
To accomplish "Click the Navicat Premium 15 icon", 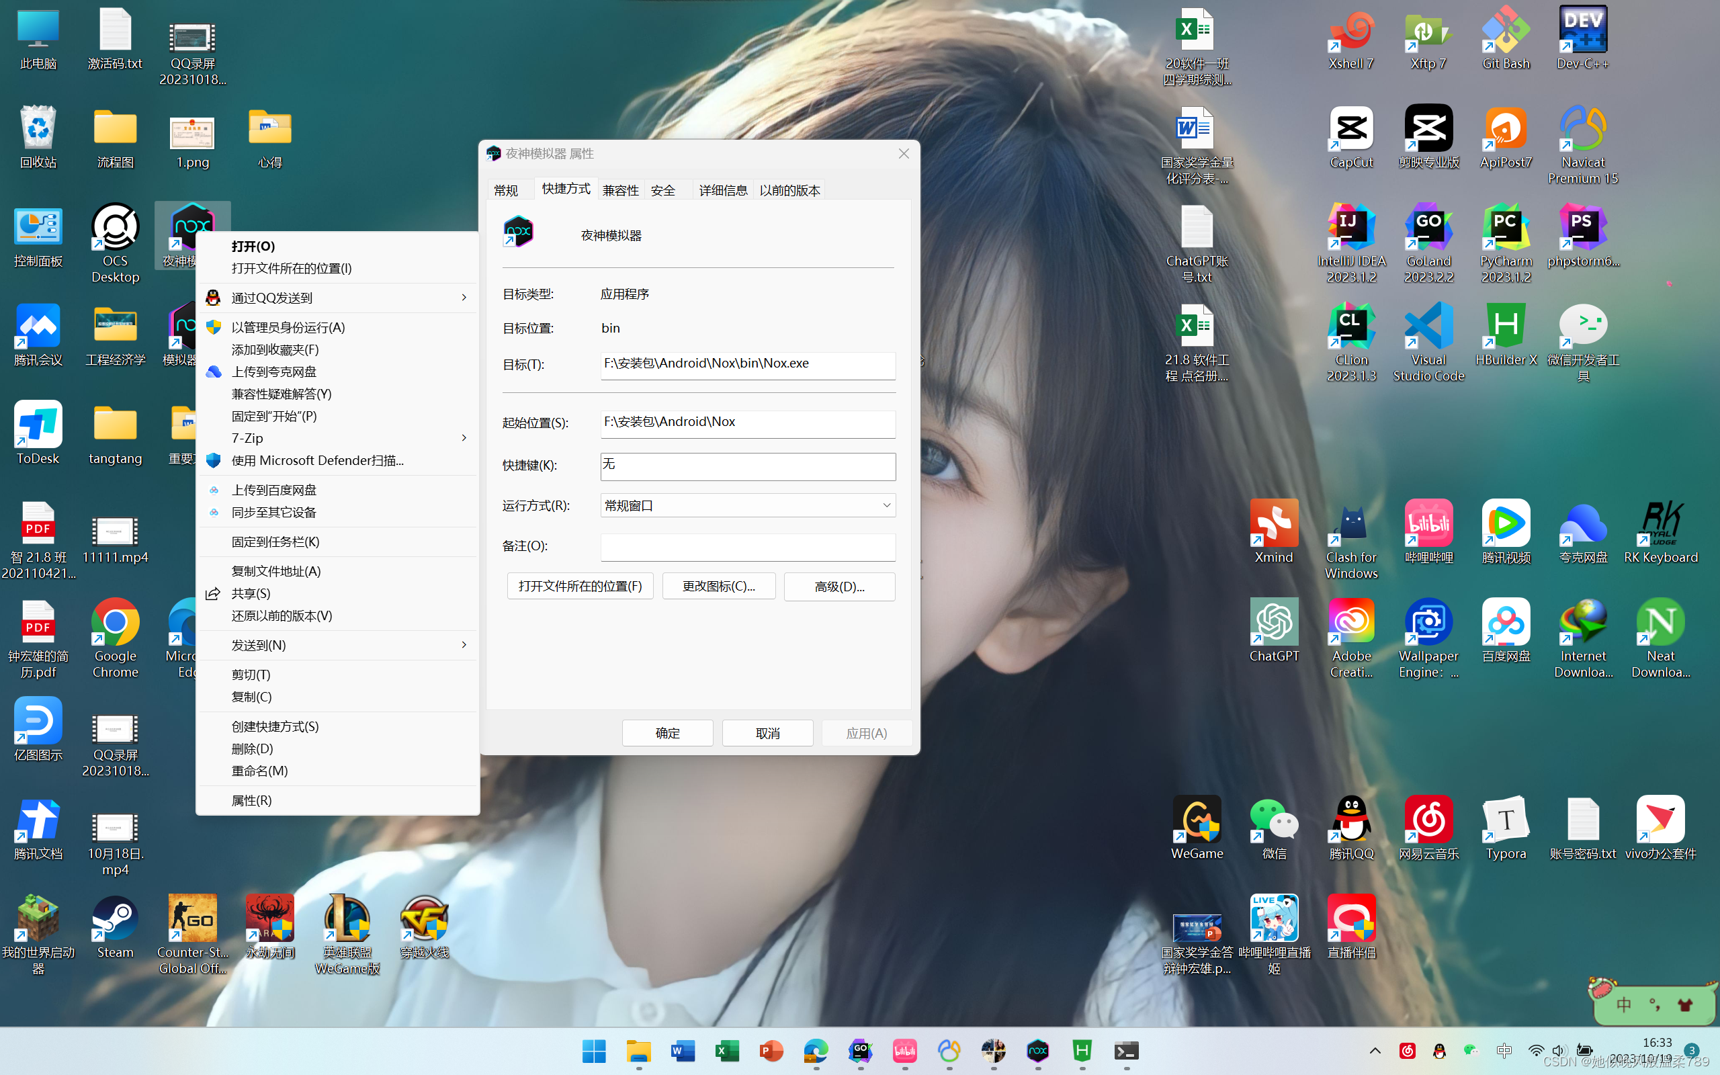I will [1583, 146].
